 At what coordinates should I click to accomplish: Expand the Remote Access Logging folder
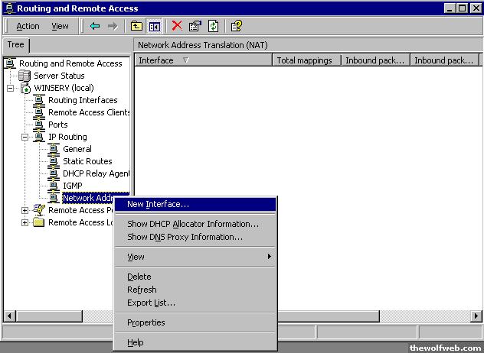(25, 222)
